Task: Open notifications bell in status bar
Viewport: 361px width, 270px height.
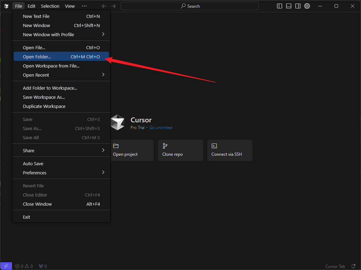Action: (x=353, y=266)
